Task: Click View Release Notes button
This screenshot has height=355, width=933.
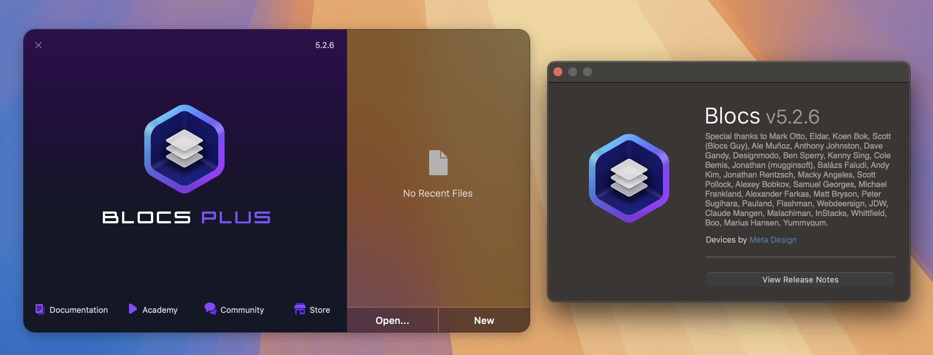Action: click(800, 280)
